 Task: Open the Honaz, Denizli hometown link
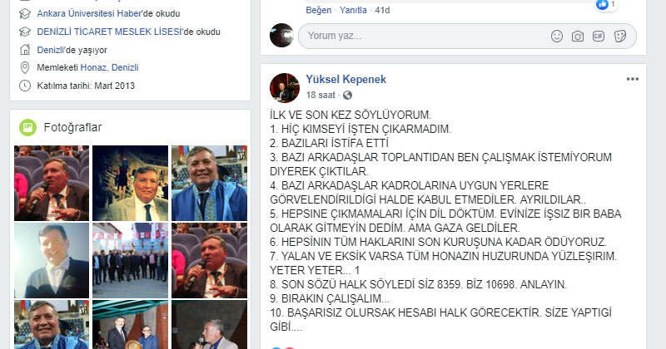[109, 67]
